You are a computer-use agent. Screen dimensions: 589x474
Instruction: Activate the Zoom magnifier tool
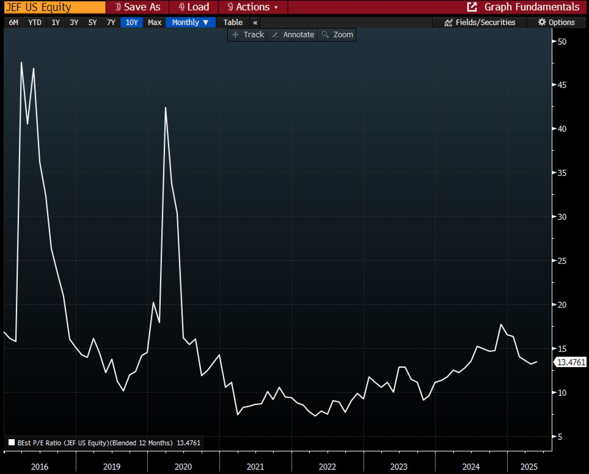(337, 35)
